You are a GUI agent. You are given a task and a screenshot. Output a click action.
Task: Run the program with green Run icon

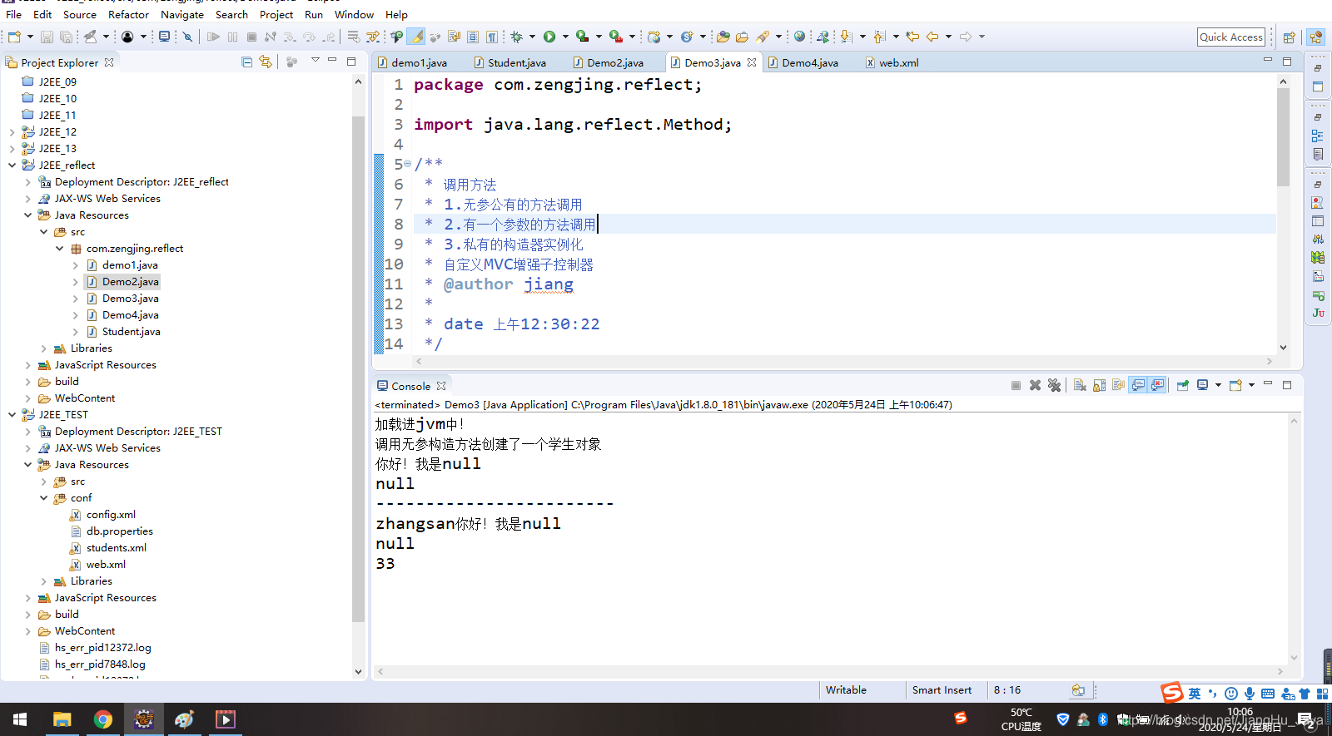[549, 37]
